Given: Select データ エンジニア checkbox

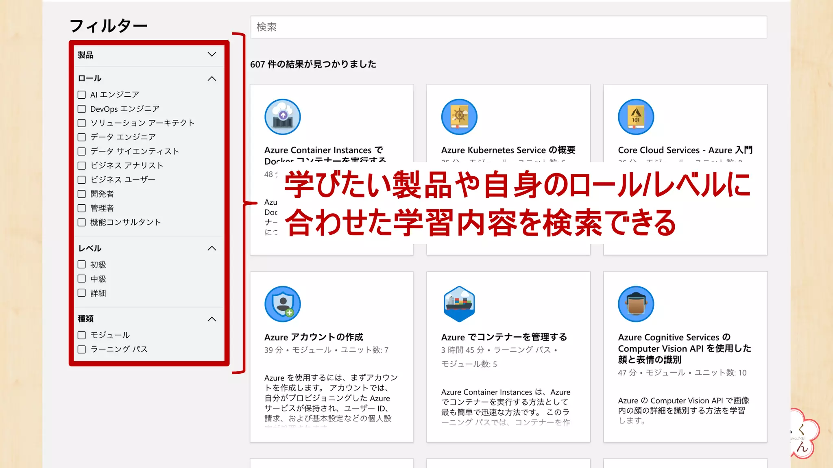Looking at the screenshot, I should pyautogui.click(x=82, y=137).
